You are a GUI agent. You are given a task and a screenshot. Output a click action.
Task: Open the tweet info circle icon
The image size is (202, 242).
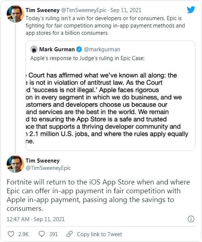click(x=191, y=219)
